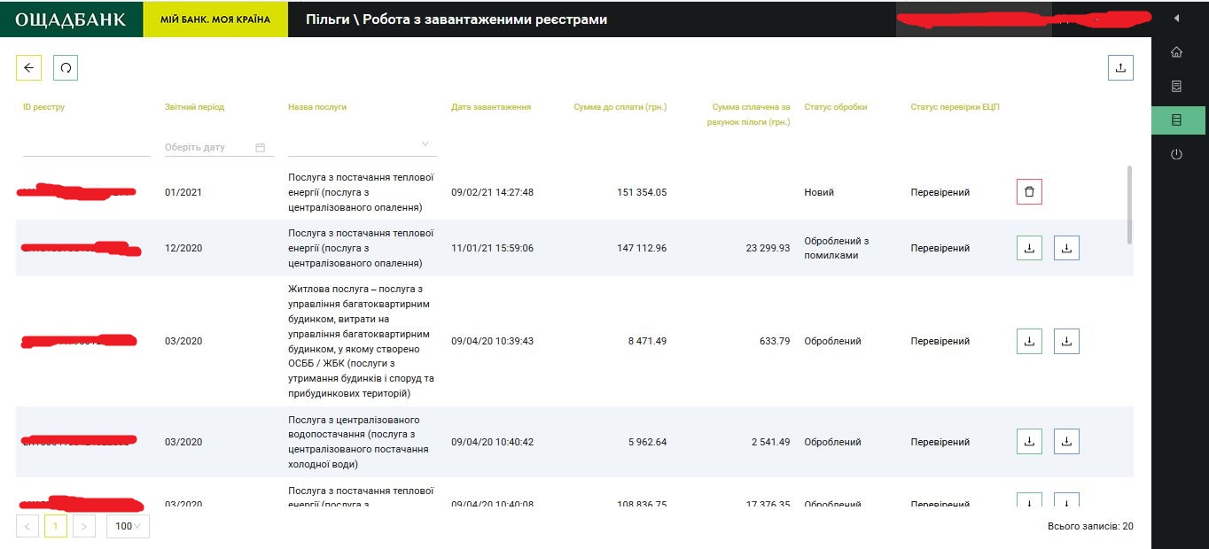Click paid amount 633.79
The height and width of the screenshot is (549, 1209).
[x=774, y=341]
